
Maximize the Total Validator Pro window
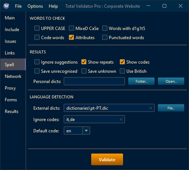coord(164,6)
